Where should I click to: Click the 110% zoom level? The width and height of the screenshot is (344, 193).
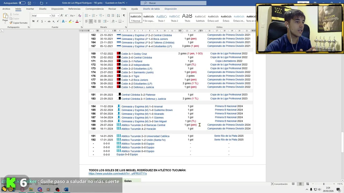click(340, 184)
